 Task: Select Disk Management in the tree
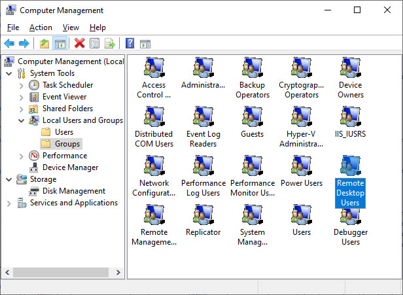[x=74, y=191]
